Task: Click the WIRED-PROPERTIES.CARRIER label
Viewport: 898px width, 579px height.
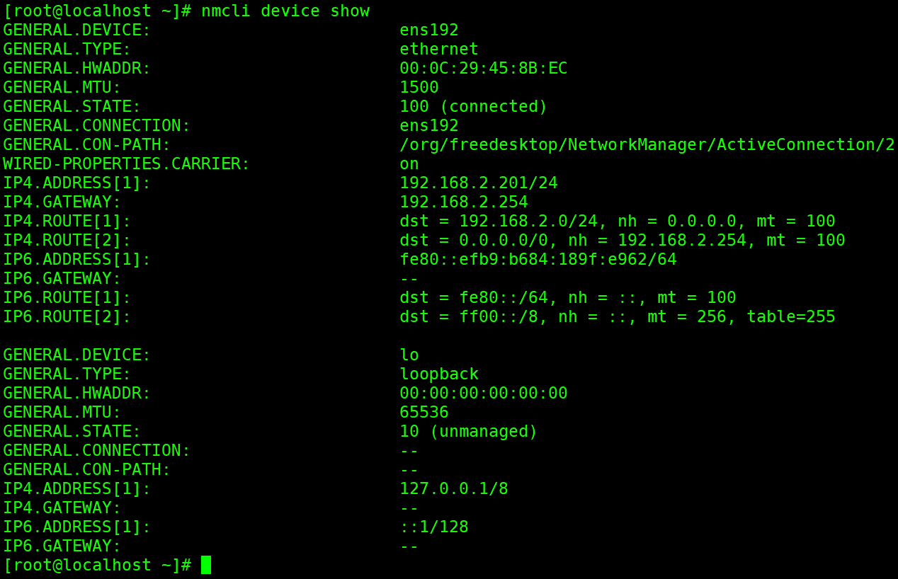Action: coord(127,164)
